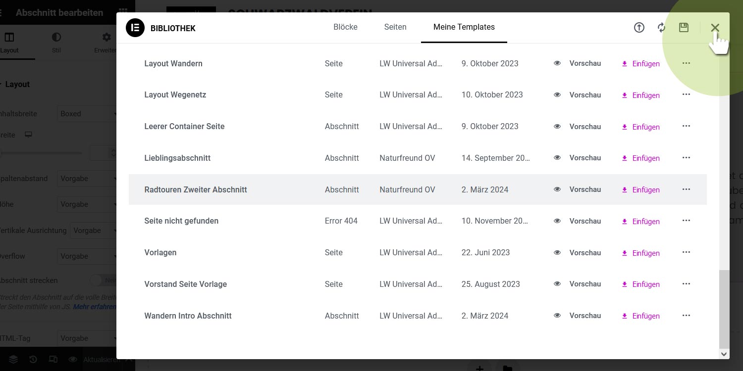Click preview changes eye icon in footer
This screenshot has width=743, height=371.
(73, 360)
